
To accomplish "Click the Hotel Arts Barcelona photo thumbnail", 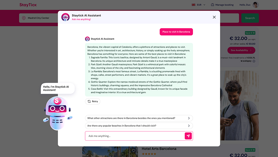I will pyautogui.click(x=110, y=152).
